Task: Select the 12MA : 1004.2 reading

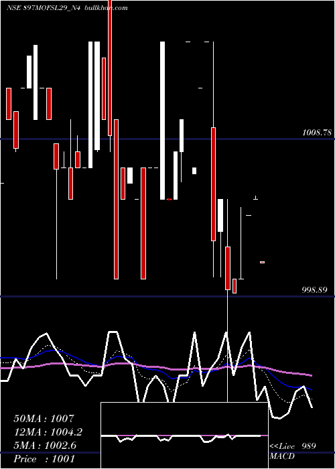Action: (x=48, y=432)
